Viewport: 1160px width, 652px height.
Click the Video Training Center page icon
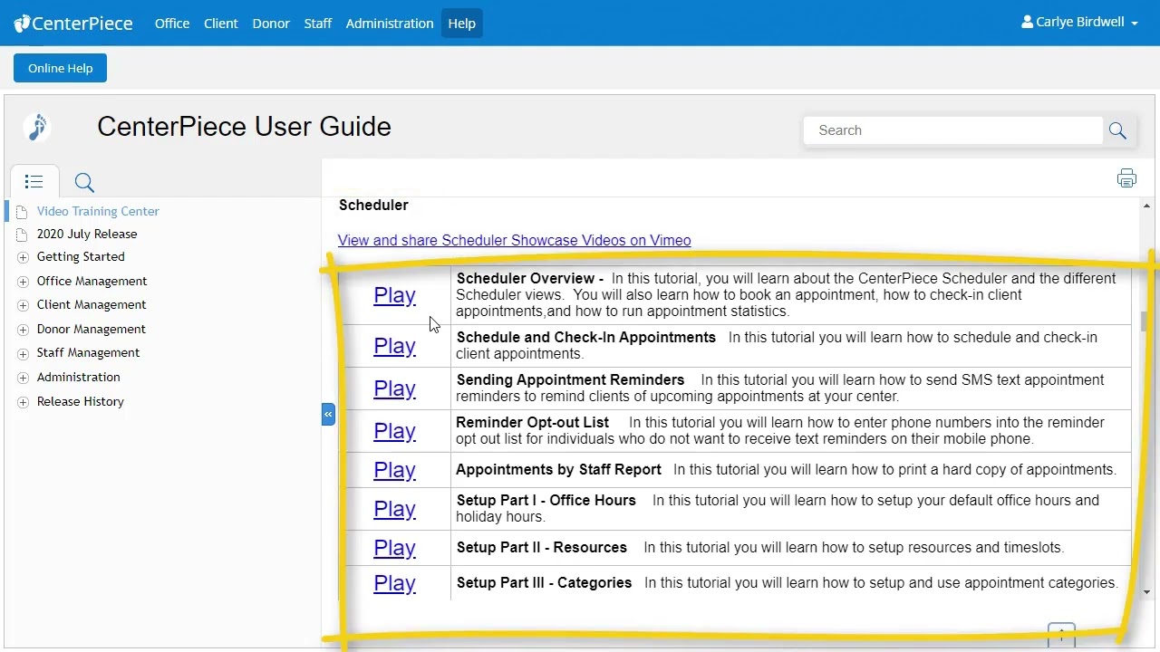[x=22, y=212]
